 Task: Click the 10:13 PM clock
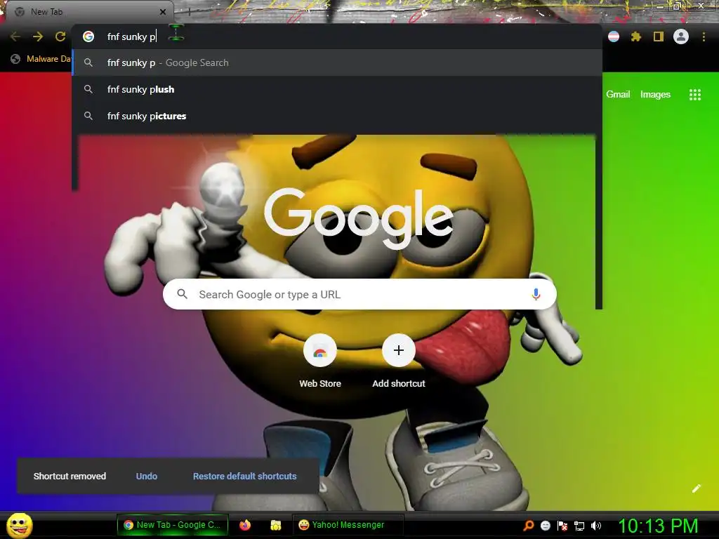click(658, 526)
